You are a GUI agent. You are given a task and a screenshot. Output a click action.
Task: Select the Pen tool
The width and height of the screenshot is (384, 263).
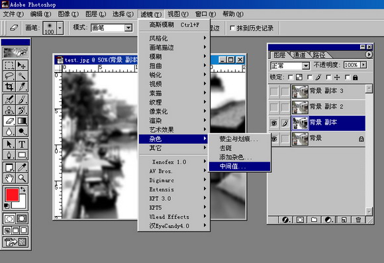tap(9, 155)
